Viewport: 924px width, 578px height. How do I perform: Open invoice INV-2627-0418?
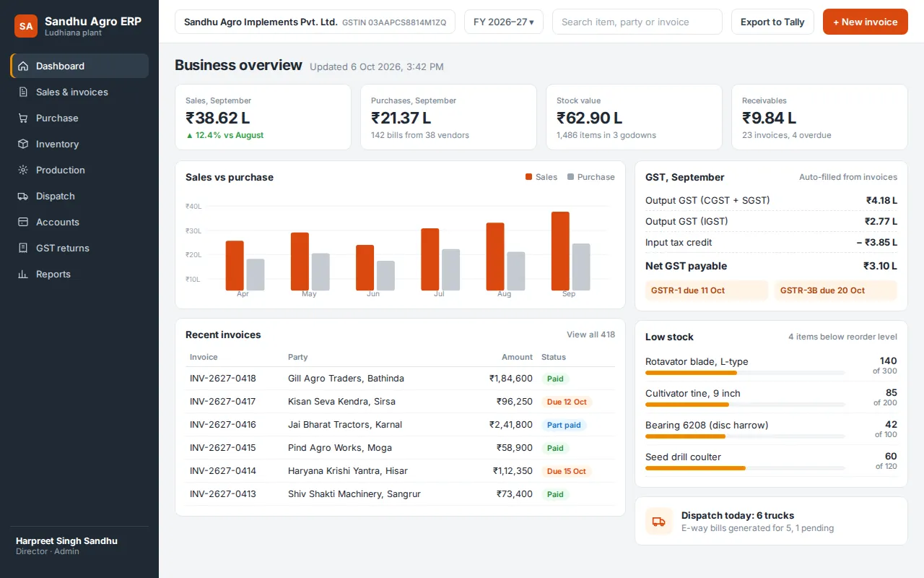pos(223,379)
